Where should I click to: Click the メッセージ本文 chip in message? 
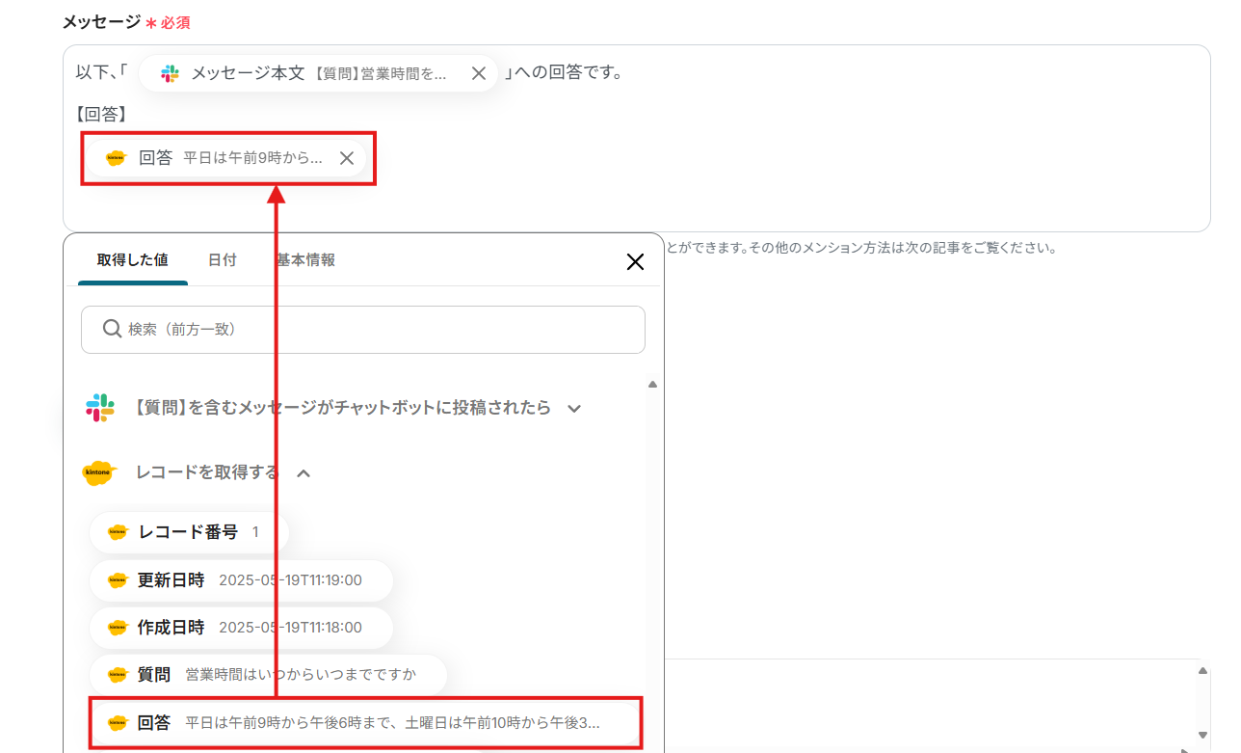pos(318,73)
